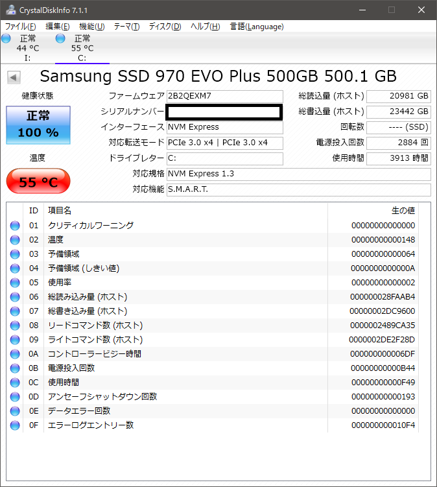
Task: Click status orb for 総書き込み量 (ホスト) row
Action: click(x=15, y=311)
